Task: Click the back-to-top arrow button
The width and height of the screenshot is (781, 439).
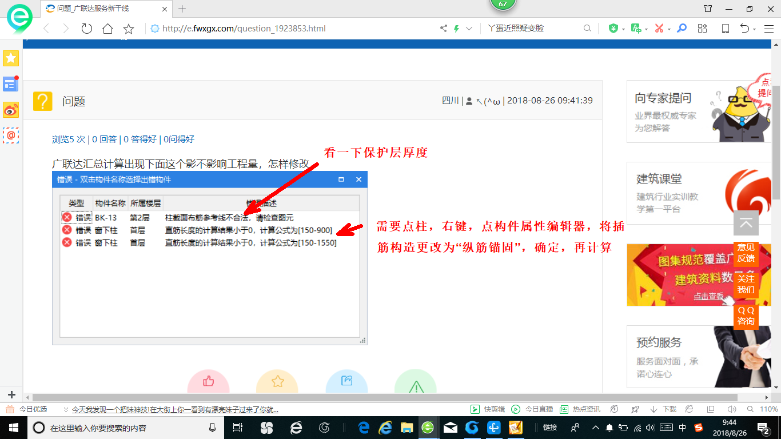Action: tap(746, 223)
